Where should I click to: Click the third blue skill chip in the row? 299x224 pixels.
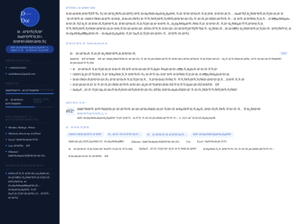coord(167,134)
